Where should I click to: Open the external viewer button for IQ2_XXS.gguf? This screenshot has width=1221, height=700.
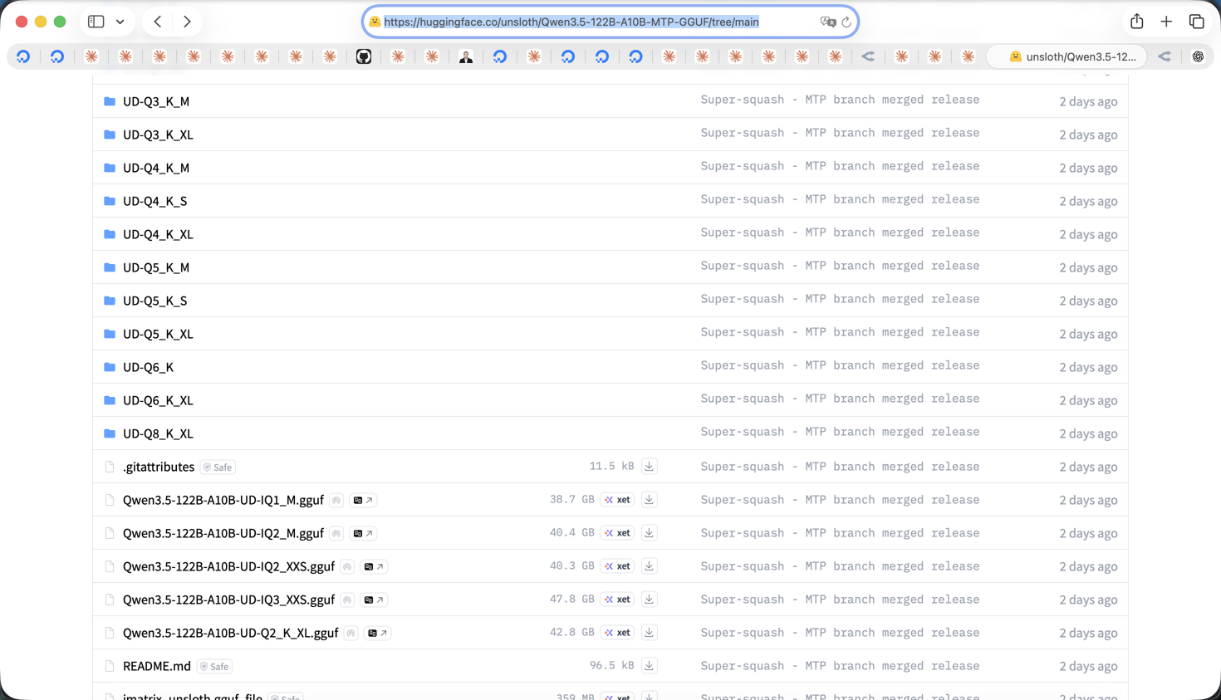374,567
